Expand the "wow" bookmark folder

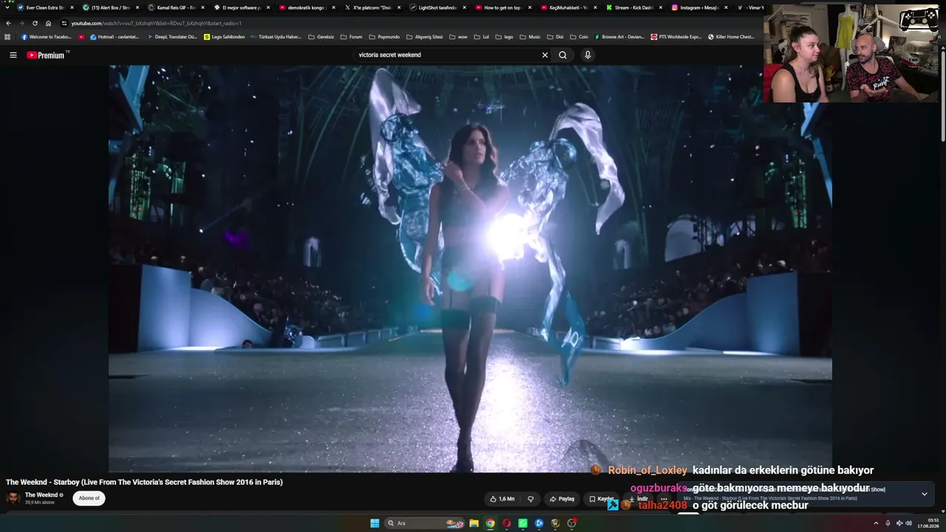[458, 37]
